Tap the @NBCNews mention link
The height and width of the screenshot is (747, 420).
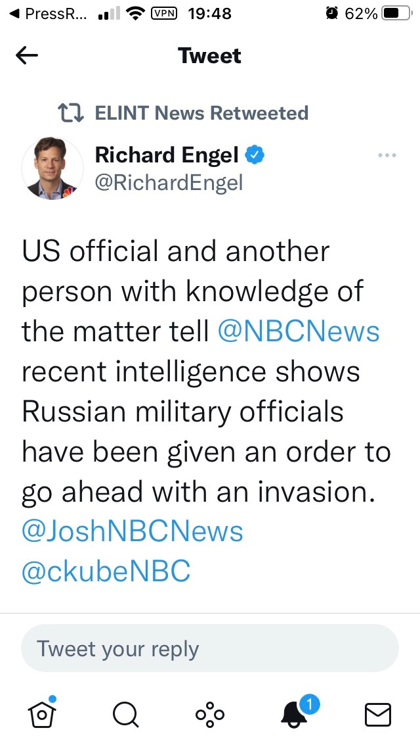(299, 332)
